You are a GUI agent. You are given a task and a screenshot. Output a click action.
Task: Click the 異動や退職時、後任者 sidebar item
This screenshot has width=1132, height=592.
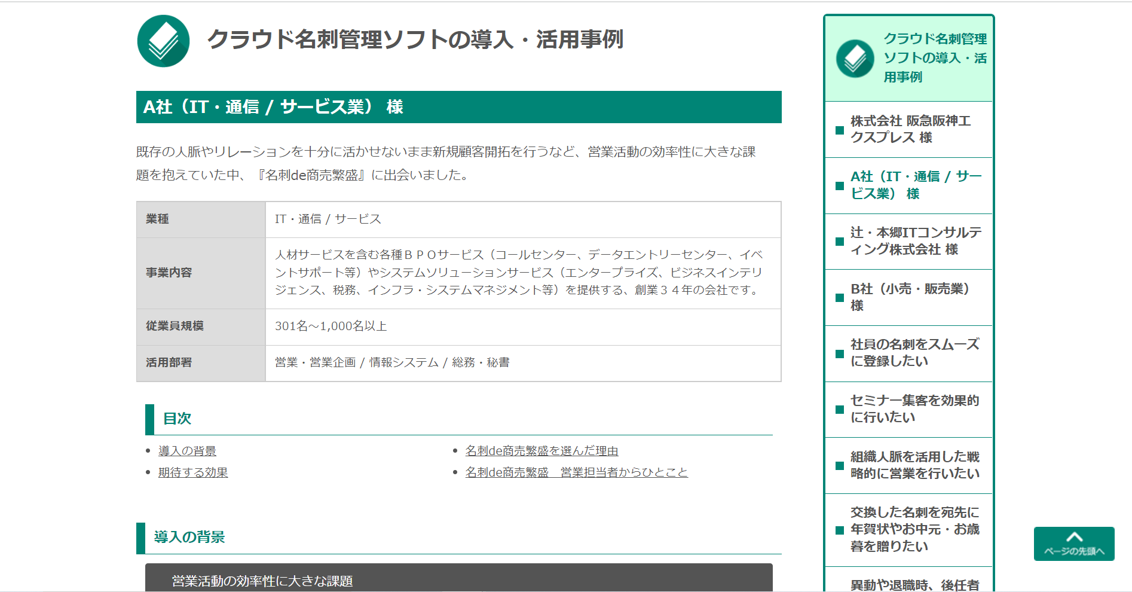click(914, 584)
